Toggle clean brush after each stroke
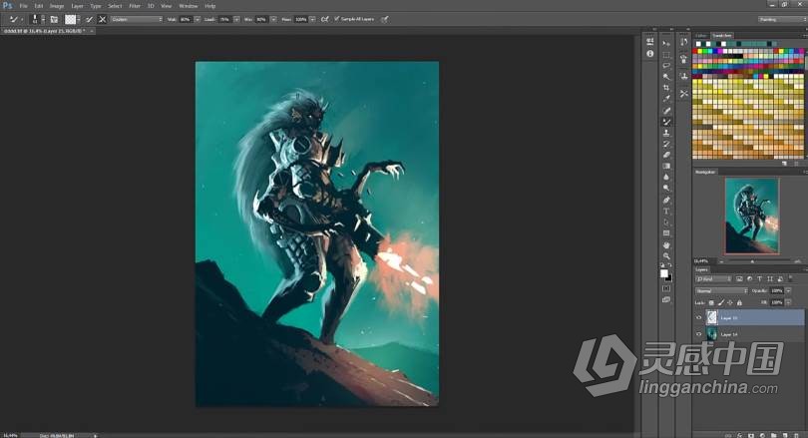Image resolution: width=808 pixels, height=438 pixels. (102, 19)
